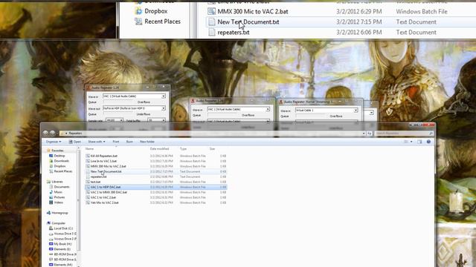Click the refresh button beside the address bar

point(370,133)
